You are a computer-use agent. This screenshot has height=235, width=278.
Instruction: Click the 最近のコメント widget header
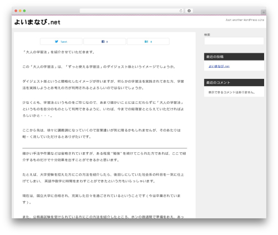coord(234,83)
